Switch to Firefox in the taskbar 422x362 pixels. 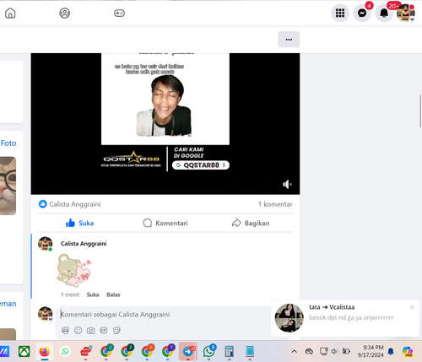(x=45, y=351)
